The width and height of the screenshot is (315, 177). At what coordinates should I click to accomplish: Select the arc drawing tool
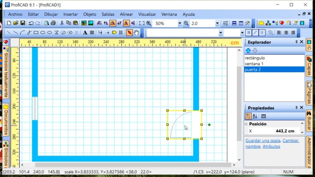(22, 32)
